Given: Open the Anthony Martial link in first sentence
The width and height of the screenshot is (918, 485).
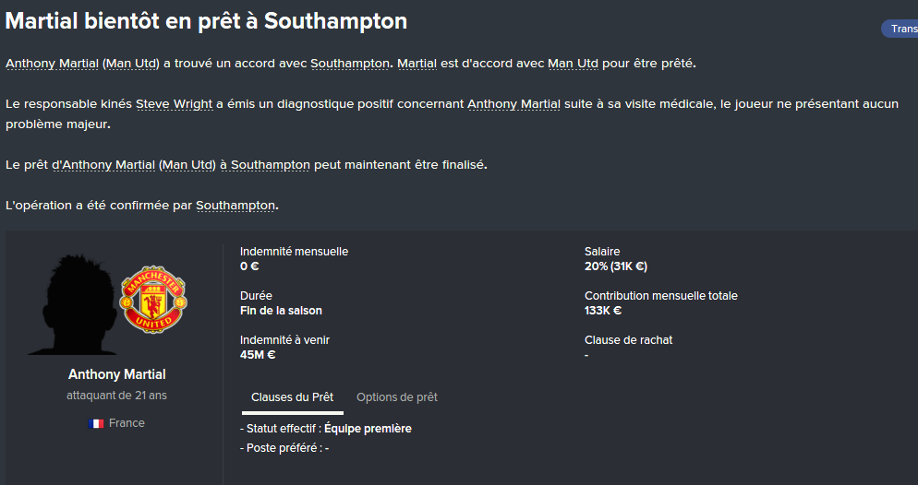Looking at the screenshot, I should coord(52,64).
